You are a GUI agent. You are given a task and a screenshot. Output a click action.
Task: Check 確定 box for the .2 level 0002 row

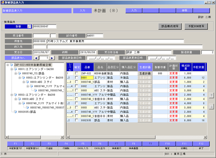click(76, 103)
